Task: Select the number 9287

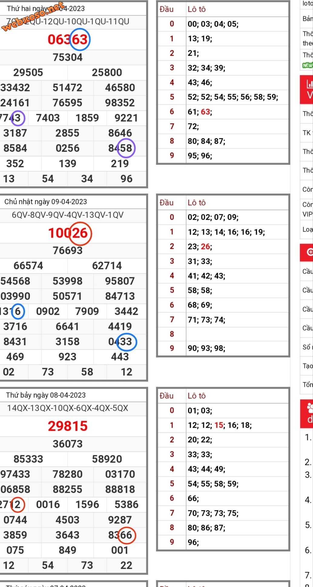Action: click(120, 520)
